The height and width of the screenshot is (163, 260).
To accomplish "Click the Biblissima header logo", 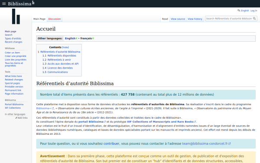I will point(21,3).
